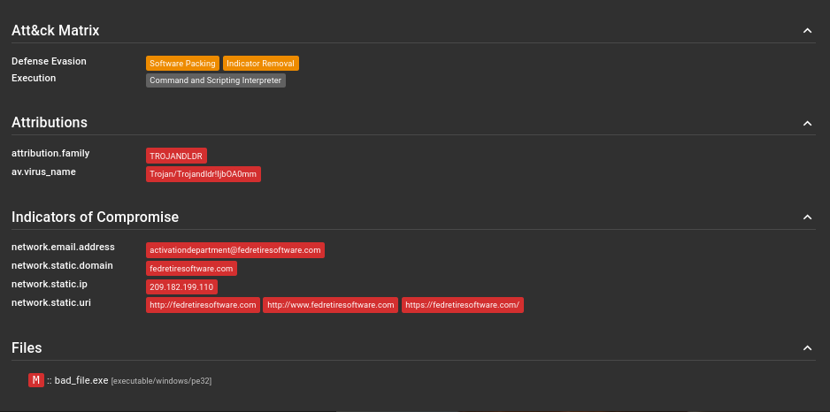830x412 pixels.
Task: Click the activationdepartment@fedretiresoftware.com email tag
Action: (235, 250)
